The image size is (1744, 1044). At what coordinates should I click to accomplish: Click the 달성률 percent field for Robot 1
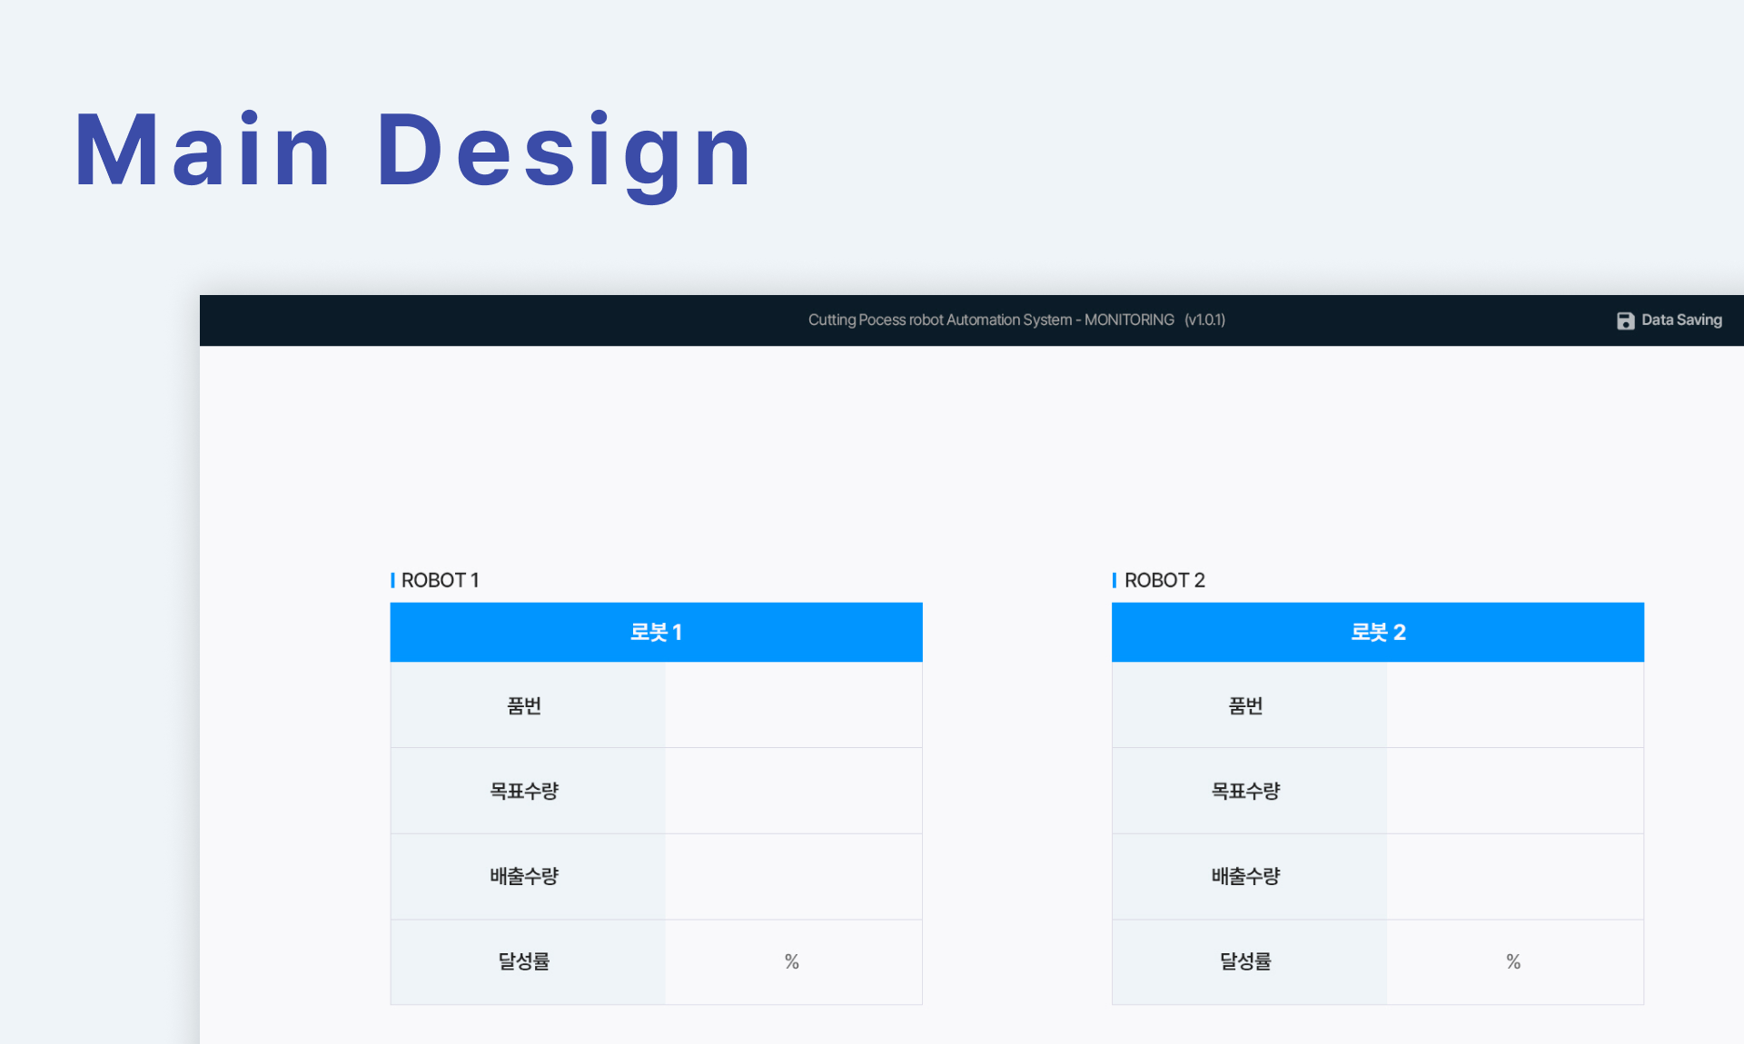793,961
